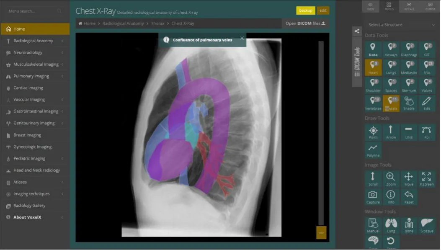The width and height of the screenshot is (441, 250).
Task: Follow the Thorax breadcrumb link
Action: tap(157, 23)
